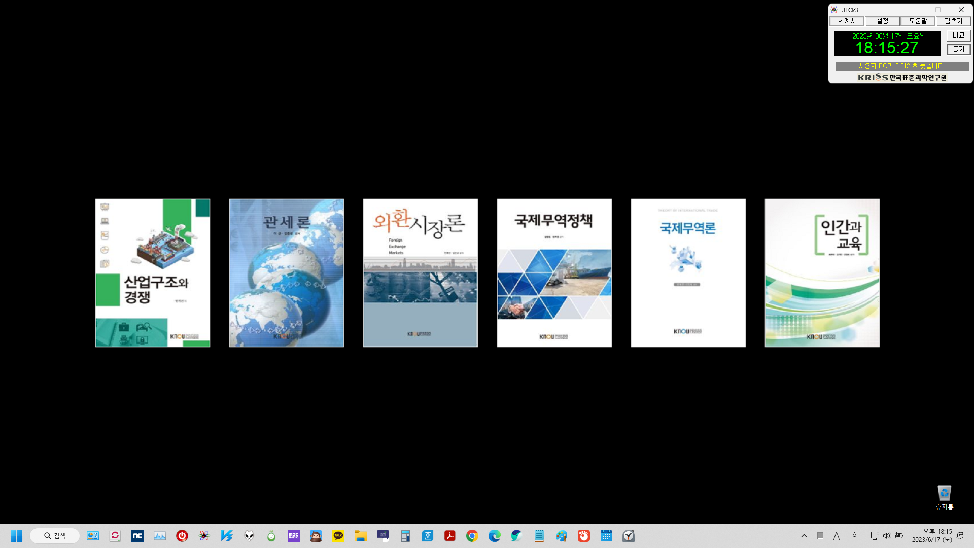The width and height of the screenshot is (974, 548).
Task: Open Adobe Acrobat taskbar icon
Action: click(x=450, y=536)
